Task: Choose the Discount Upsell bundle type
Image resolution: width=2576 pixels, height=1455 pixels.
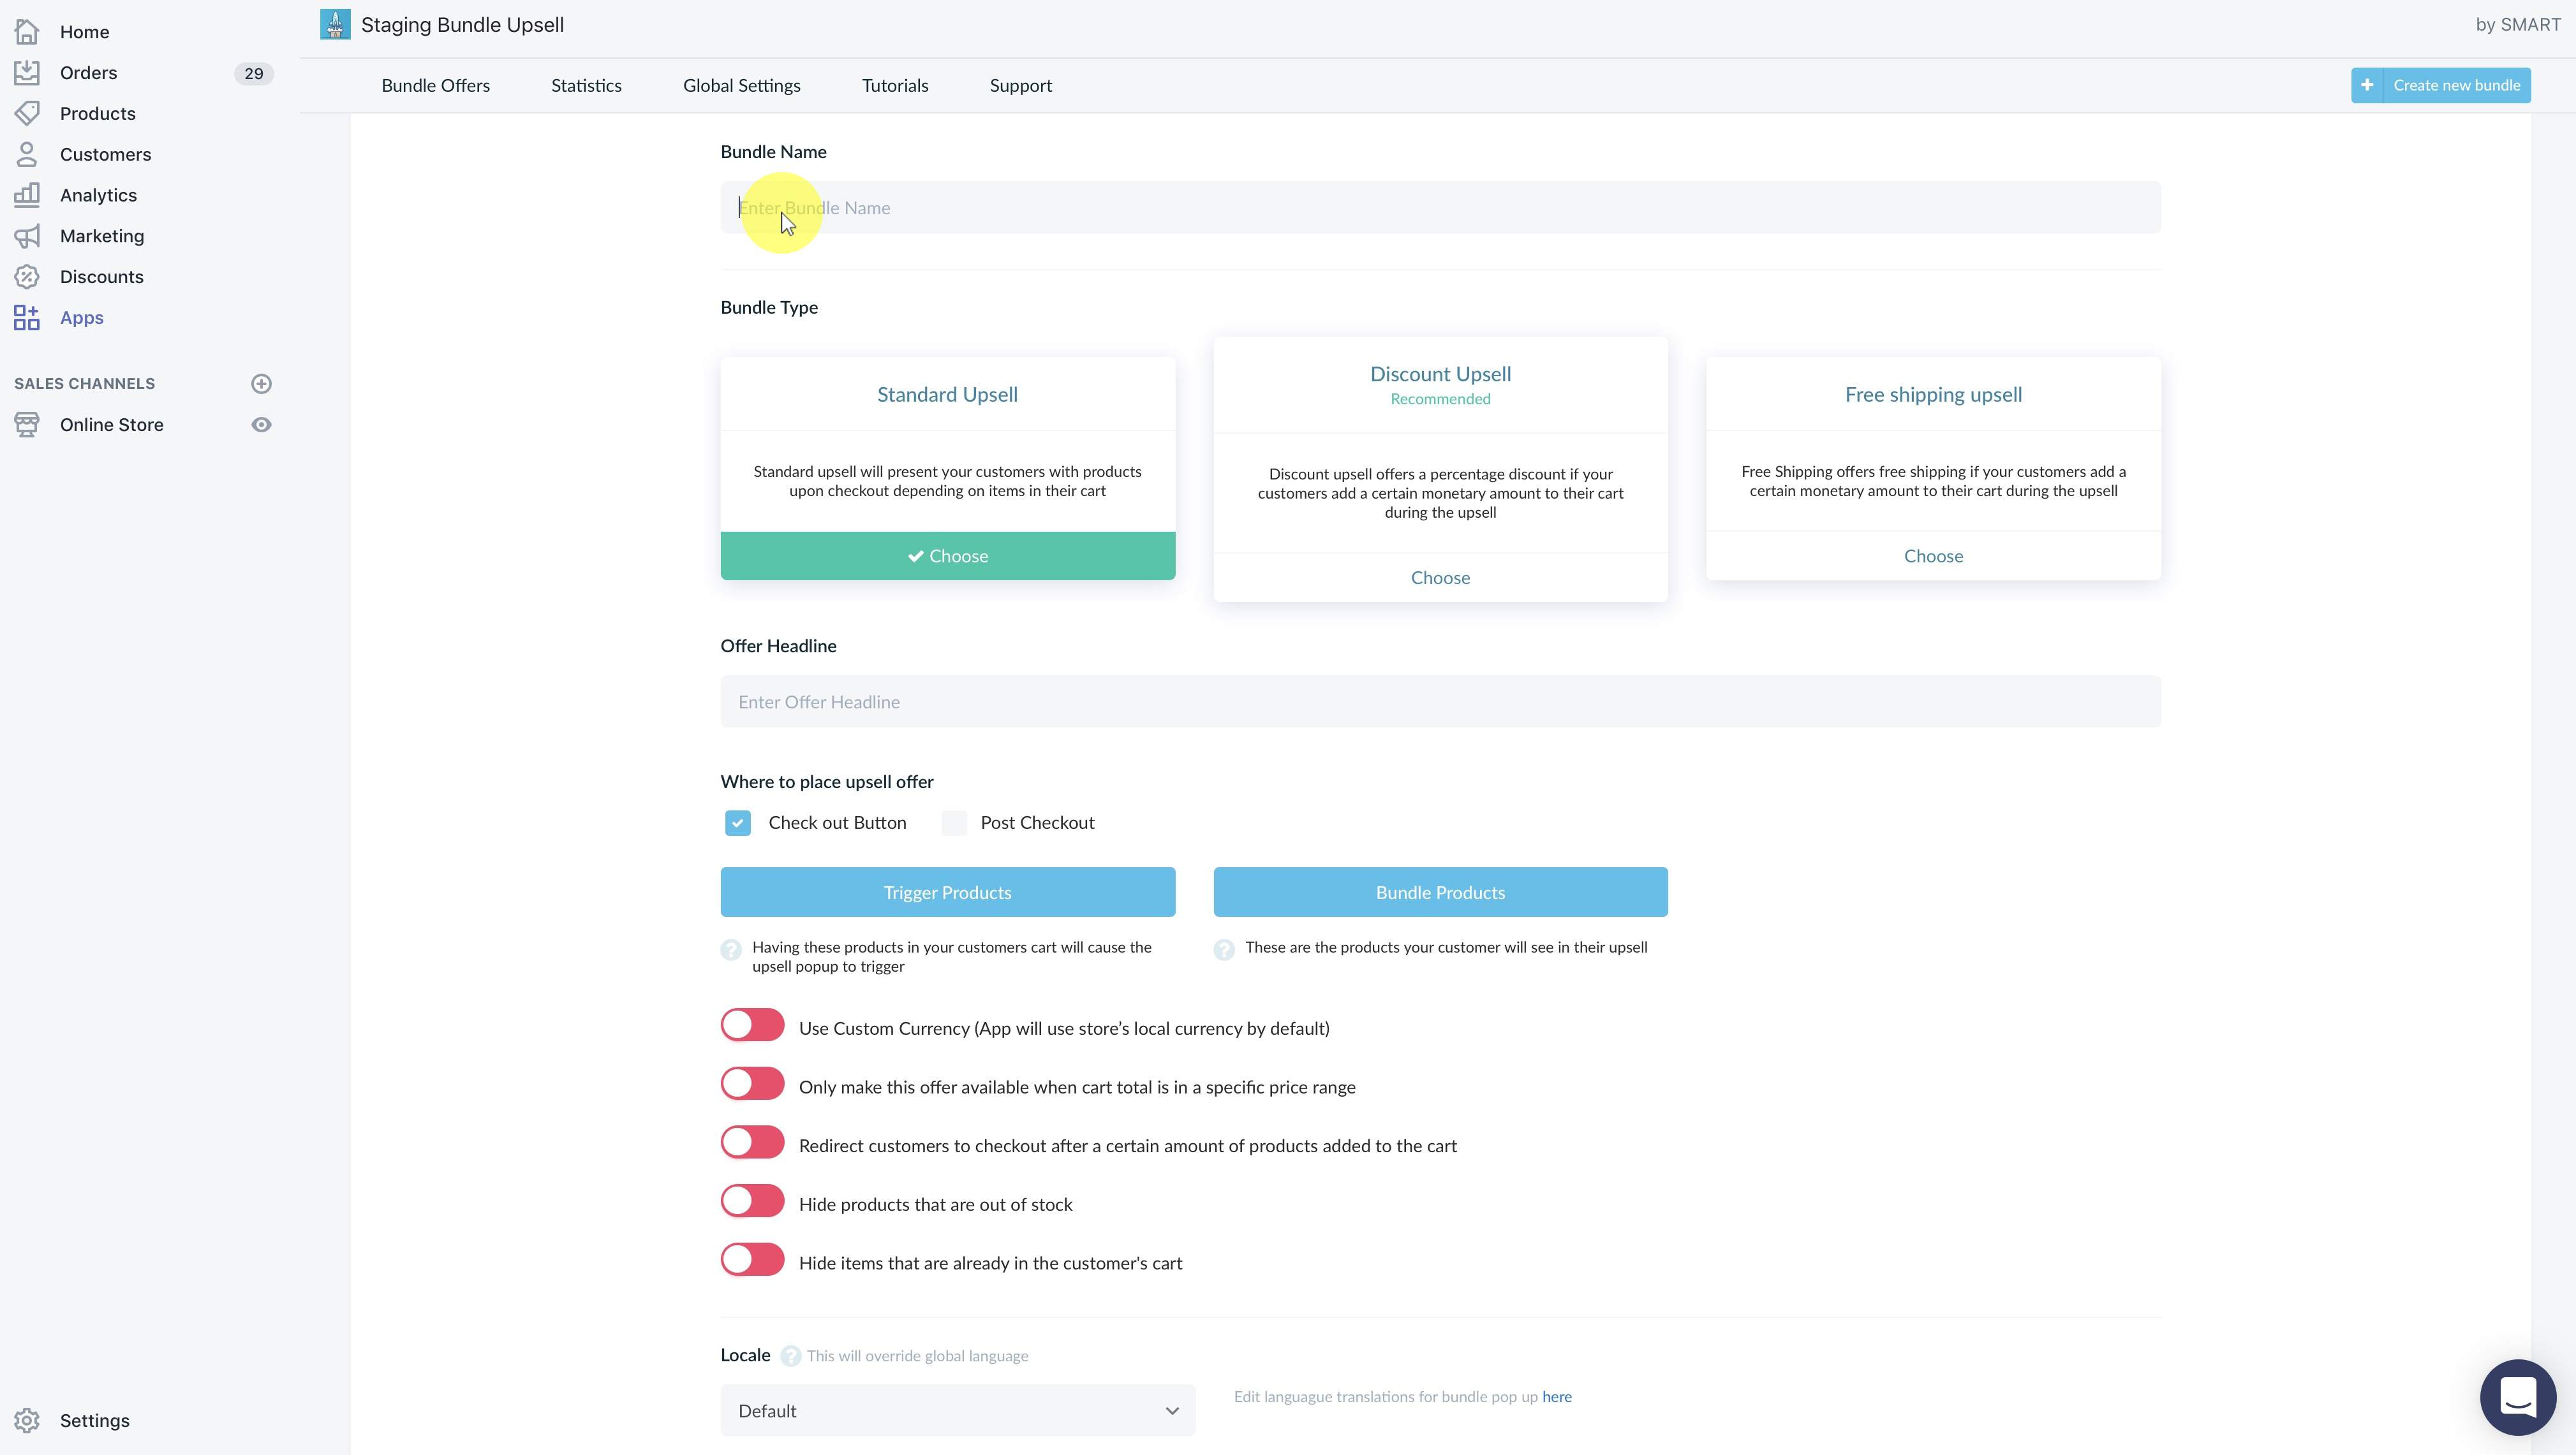Action: (x=1440, y=578)
